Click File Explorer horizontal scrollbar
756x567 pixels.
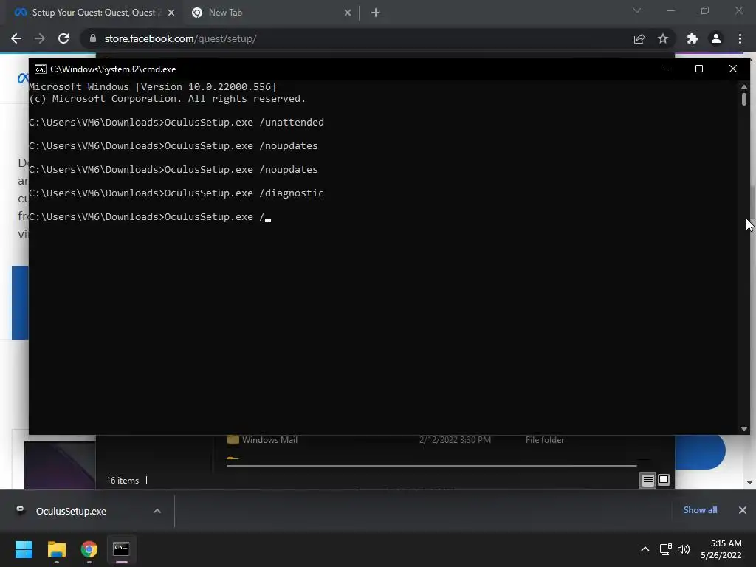point(431,466)
